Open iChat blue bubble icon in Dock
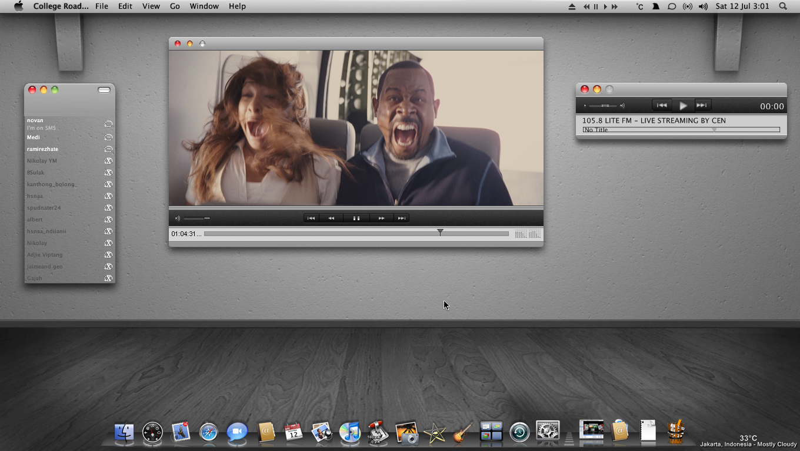The height and width of the screenshot is (451, 800). click(x=237, y=433)
